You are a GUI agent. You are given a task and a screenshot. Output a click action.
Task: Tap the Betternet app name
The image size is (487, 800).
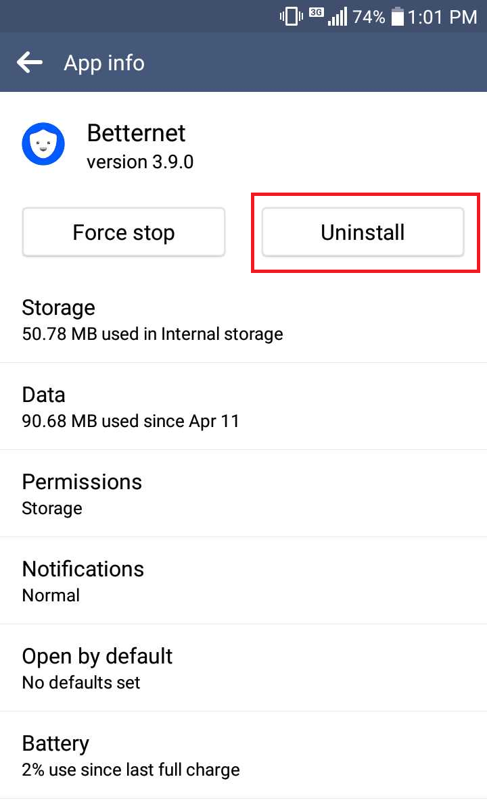pos(137,133)
